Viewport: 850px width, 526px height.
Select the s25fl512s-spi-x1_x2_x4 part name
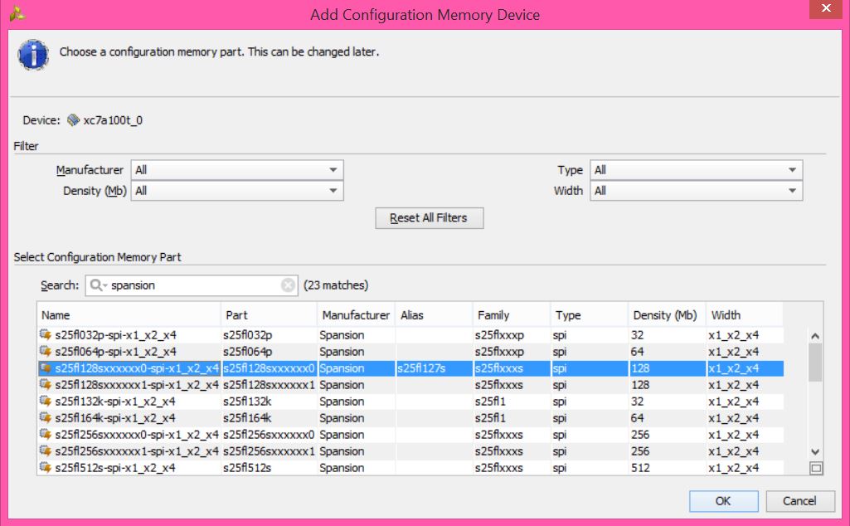pyautogui.click(x=115, y=467)
